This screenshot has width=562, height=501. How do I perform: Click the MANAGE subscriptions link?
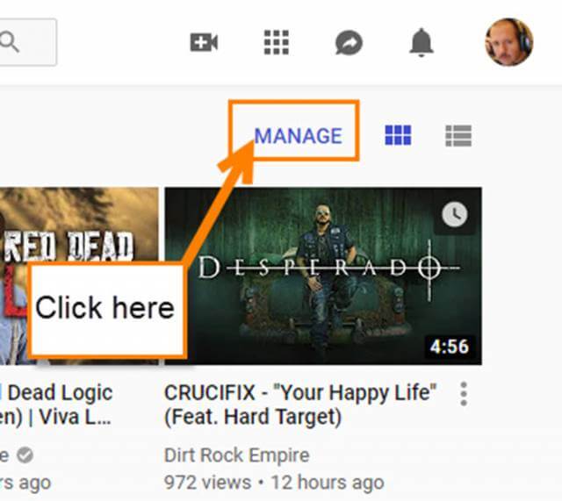pyautogui.click(x=299, y=136)
